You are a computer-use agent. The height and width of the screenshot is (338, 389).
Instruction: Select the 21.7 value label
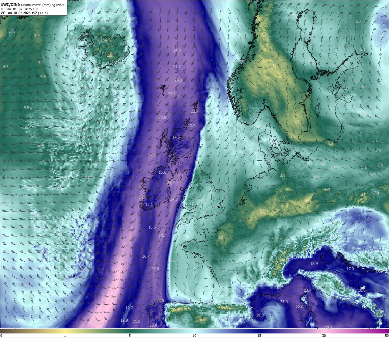177,67
